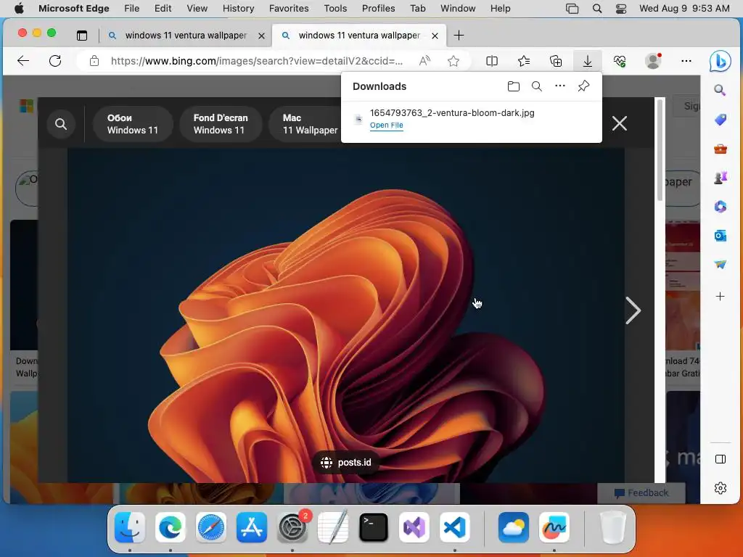
Task: Open the Settings and more ellipsis menu
Action: (x=686, y=61)
